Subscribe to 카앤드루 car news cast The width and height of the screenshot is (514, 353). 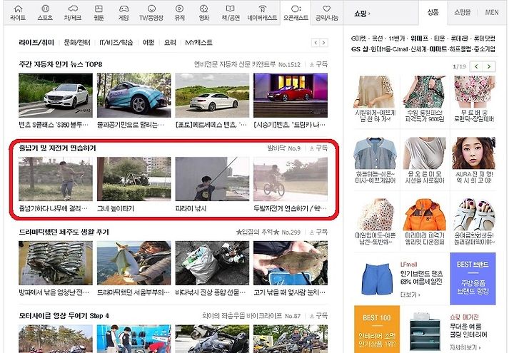[x=318, y=64]
